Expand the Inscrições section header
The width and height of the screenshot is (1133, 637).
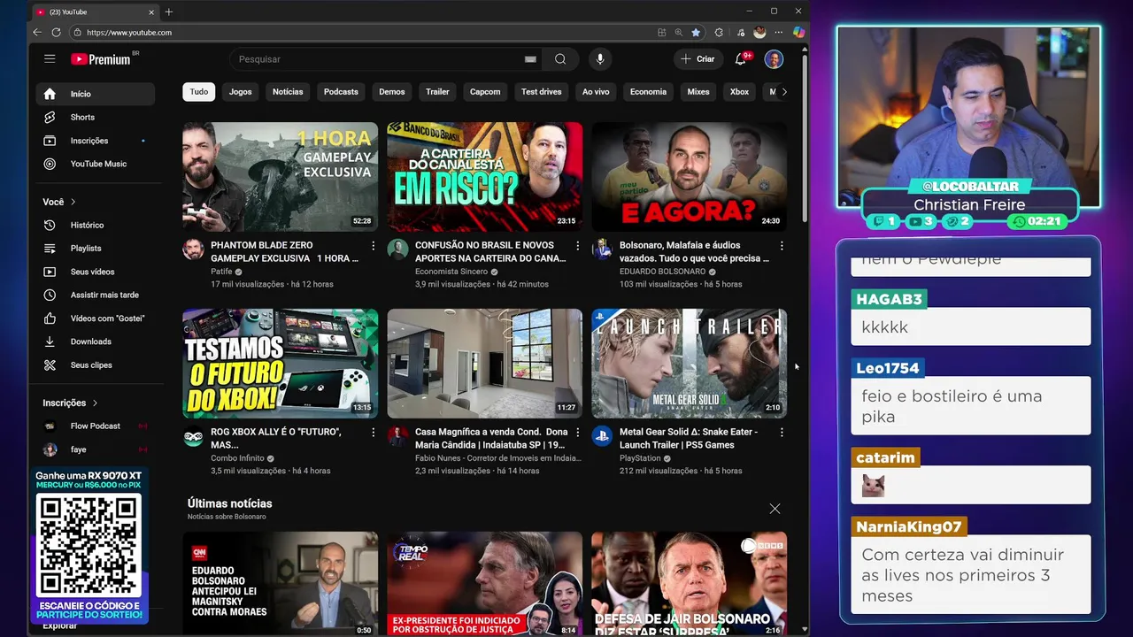tap(70, 403)
